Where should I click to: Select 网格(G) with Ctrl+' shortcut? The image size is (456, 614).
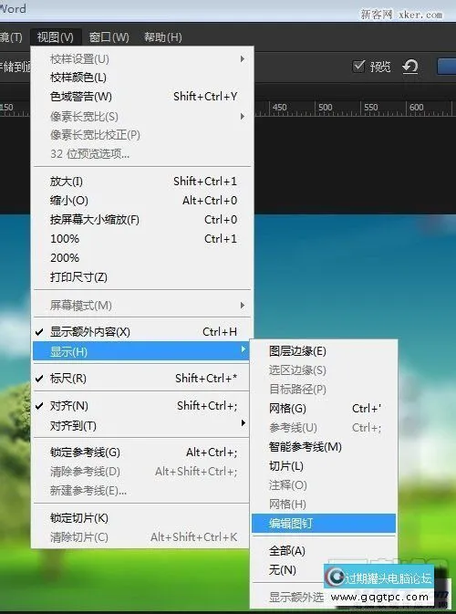(x=324, y=409)
